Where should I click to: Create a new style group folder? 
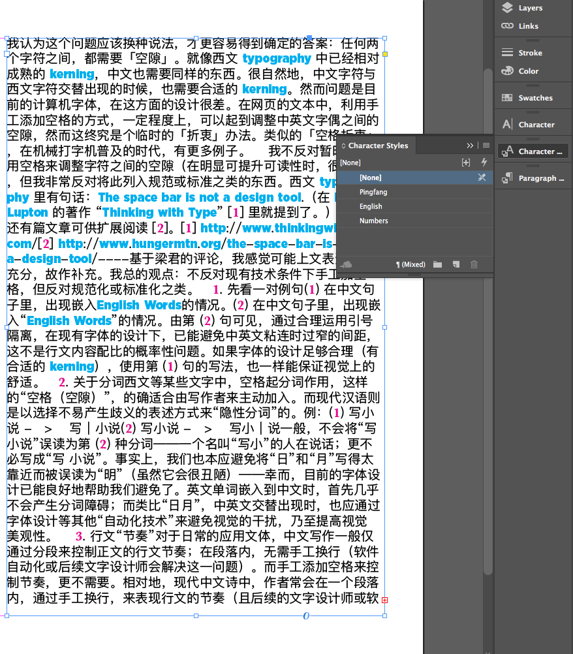(437, 265)
